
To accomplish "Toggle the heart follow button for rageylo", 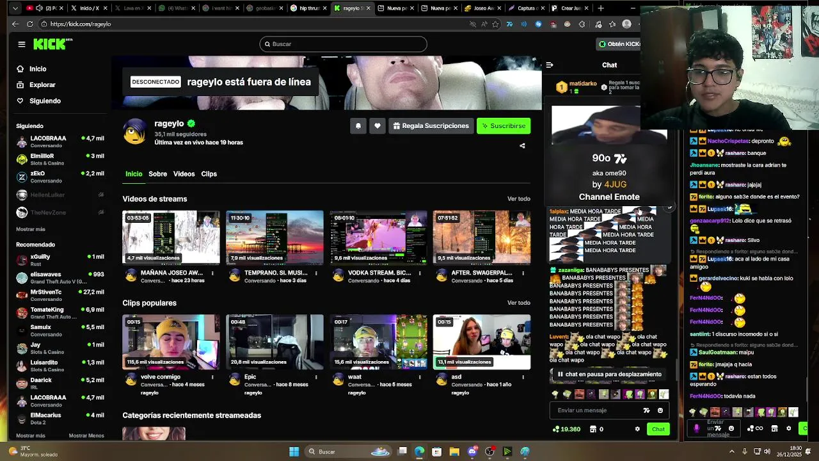I will tap(378, 126).
